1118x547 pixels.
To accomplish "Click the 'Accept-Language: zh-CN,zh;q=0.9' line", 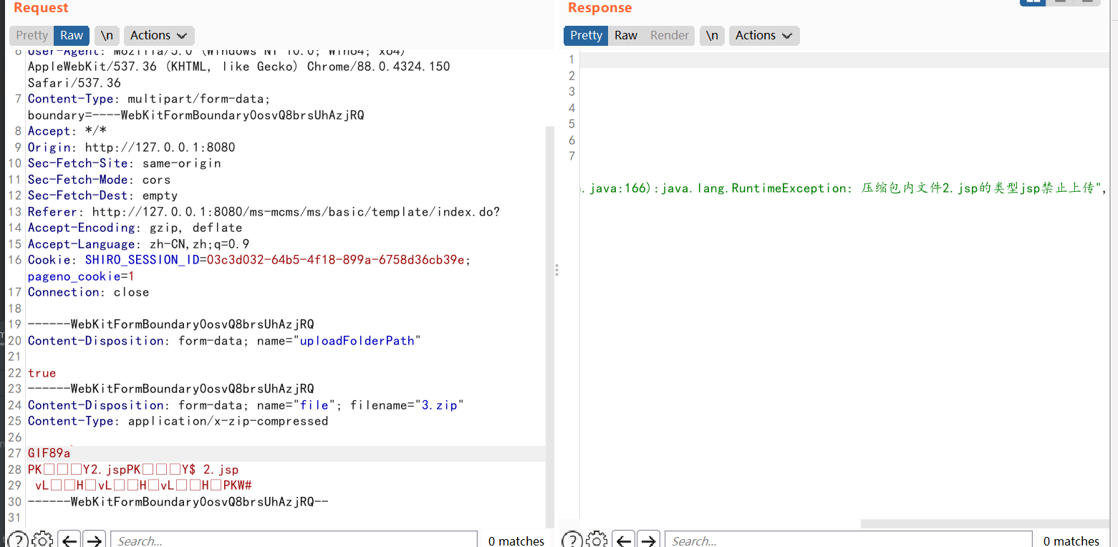I will click(139, 244).
